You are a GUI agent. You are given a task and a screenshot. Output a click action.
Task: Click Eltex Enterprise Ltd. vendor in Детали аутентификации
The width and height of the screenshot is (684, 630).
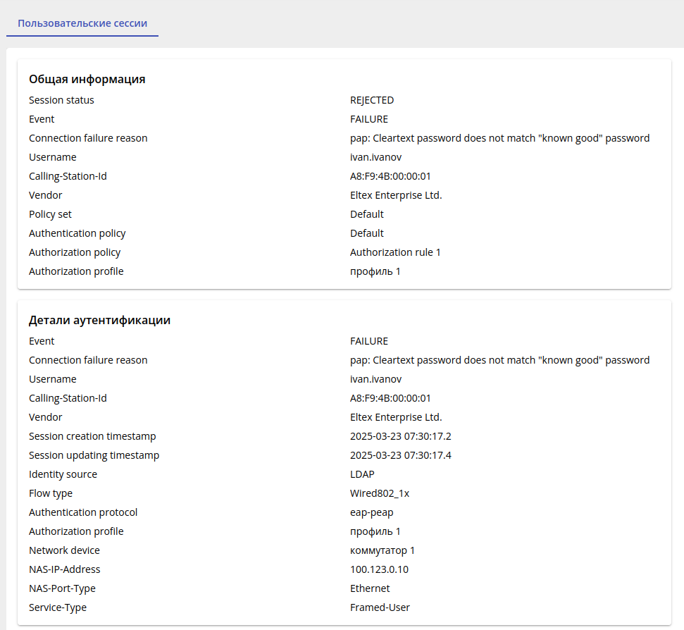(396, 417)
